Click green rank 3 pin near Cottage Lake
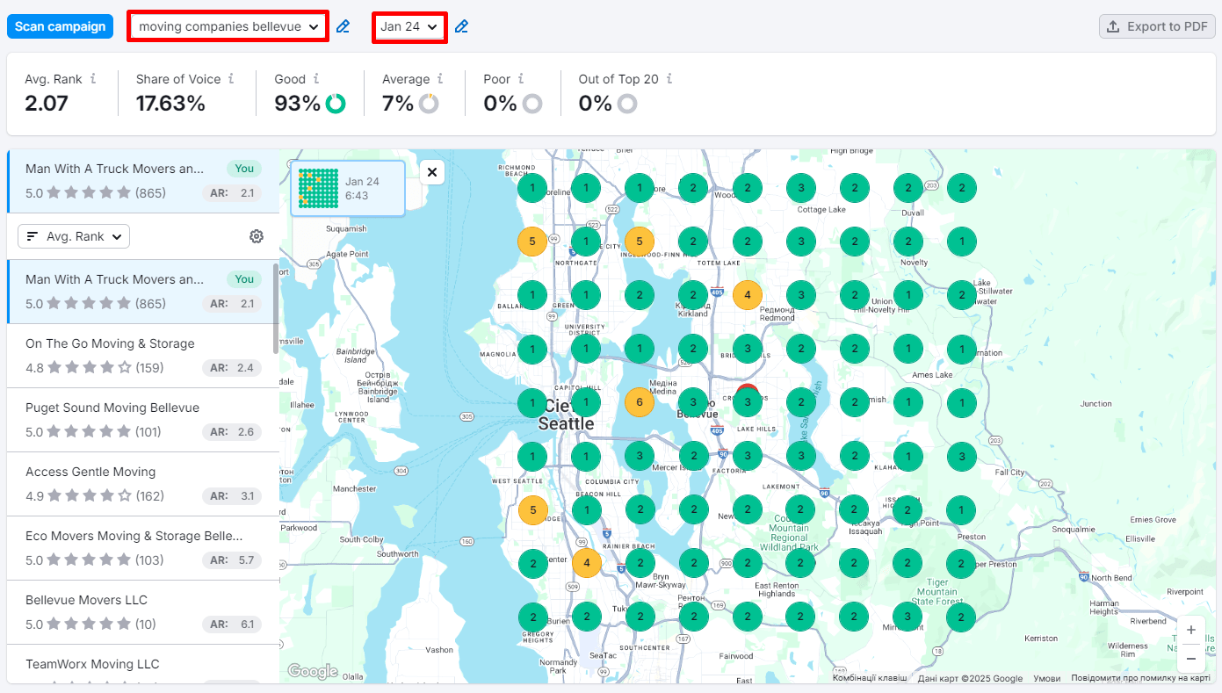Viewport: 1222px width, 693px height. 800,187
